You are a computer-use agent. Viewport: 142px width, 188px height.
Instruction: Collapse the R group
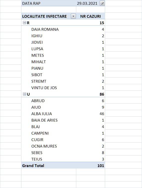pyautogui.click(x=24, y=22)
